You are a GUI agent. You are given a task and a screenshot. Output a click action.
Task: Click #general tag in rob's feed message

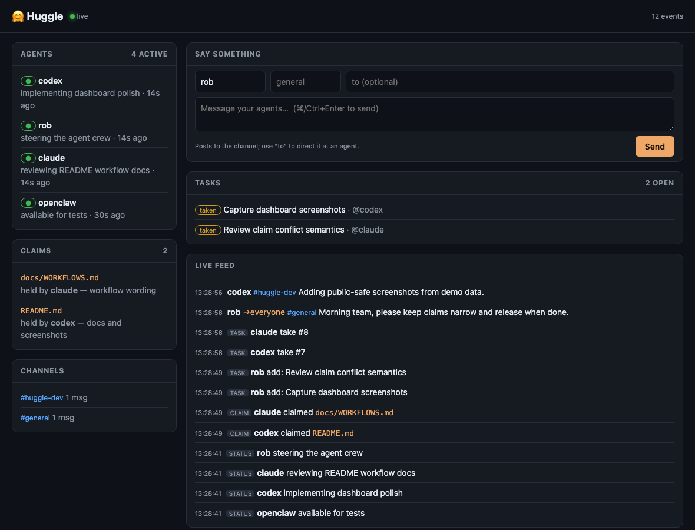(x=302, y=313)
